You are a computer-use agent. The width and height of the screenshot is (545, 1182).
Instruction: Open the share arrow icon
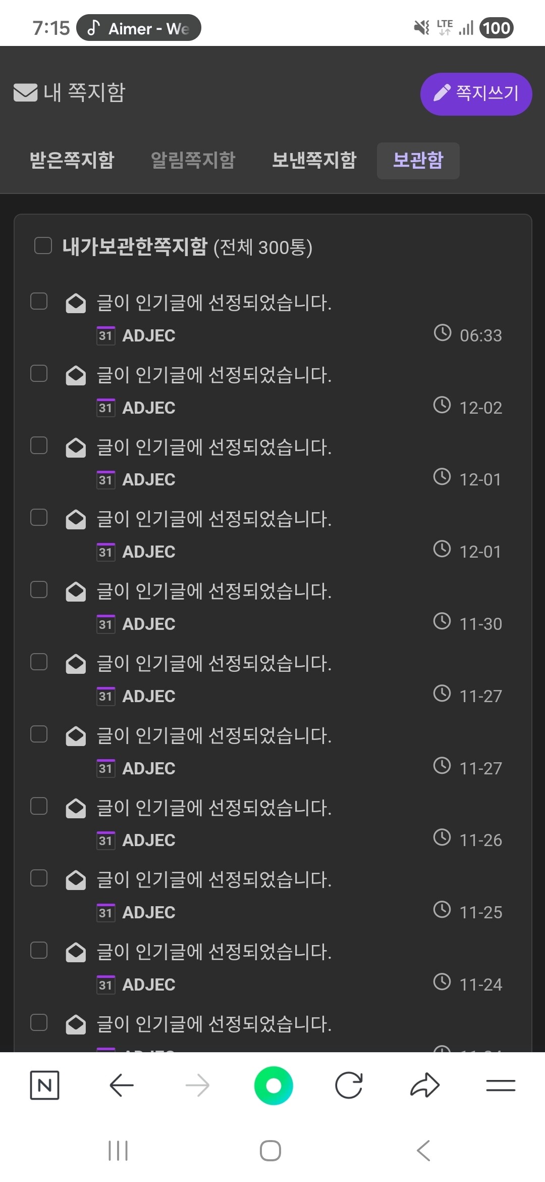[x=425, y=1085]
